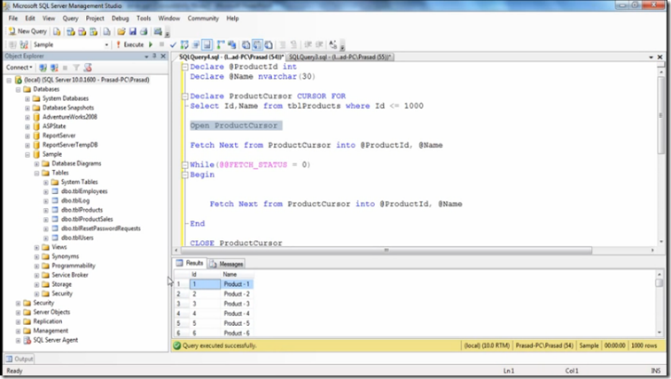Viewport: 671px width, 379px height.
Task: Collapse the Declare @ProductId code region
Action: [x=185, y=67]
